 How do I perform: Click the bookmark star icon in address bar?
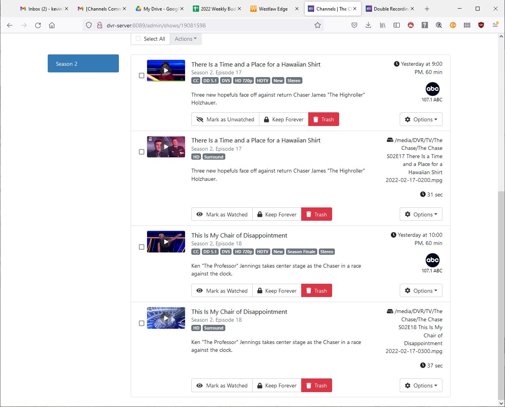(318, 25)
